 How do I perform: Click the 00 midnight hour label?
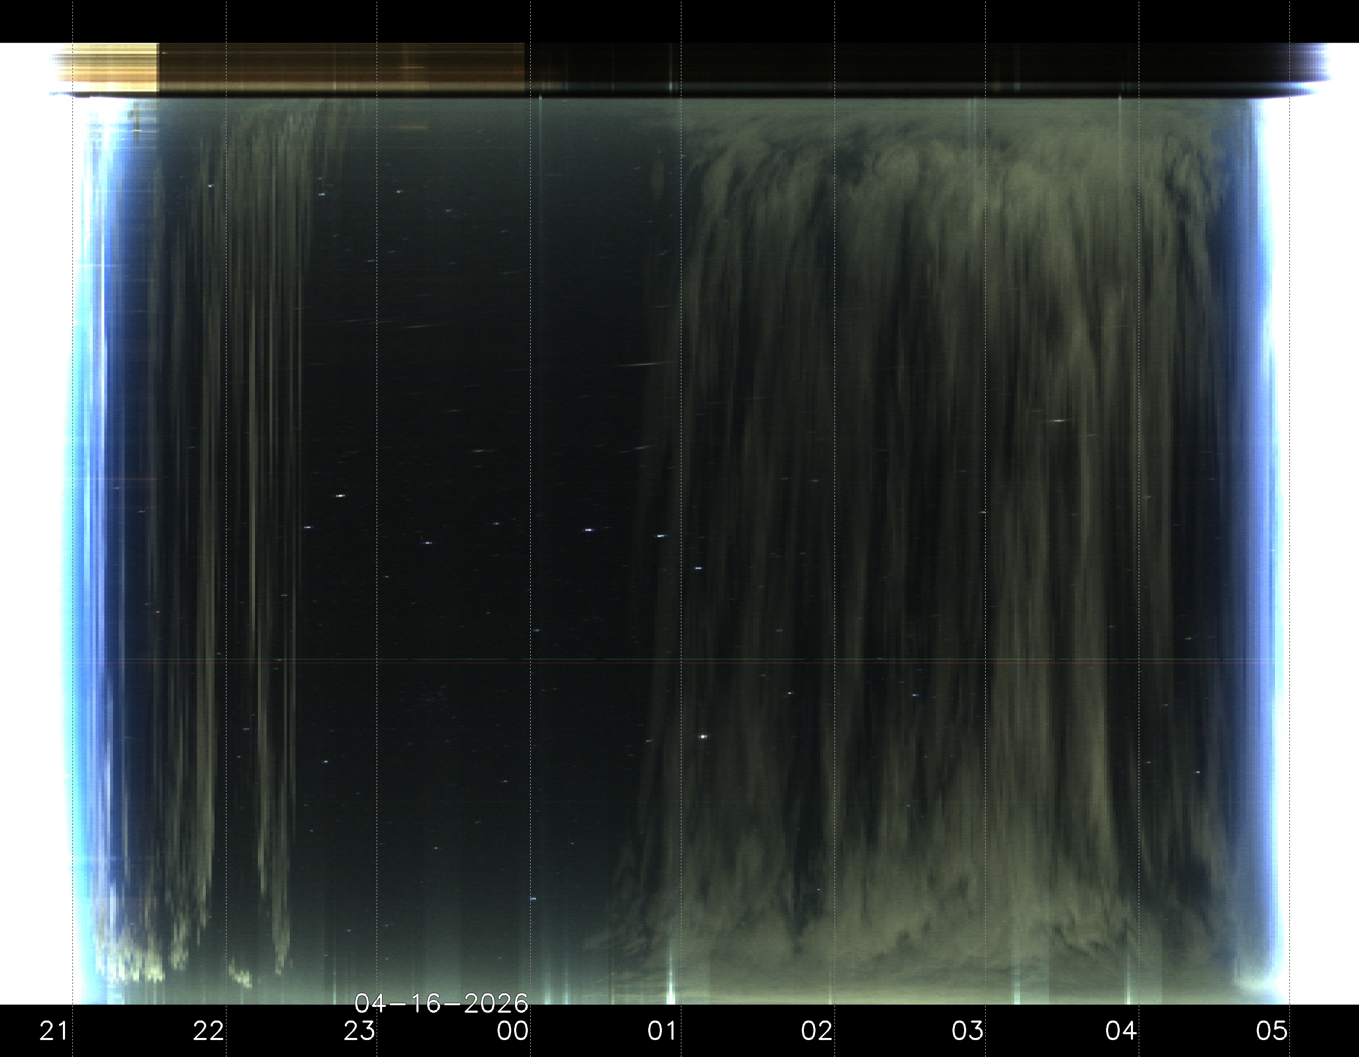(x=512, y=1031)
